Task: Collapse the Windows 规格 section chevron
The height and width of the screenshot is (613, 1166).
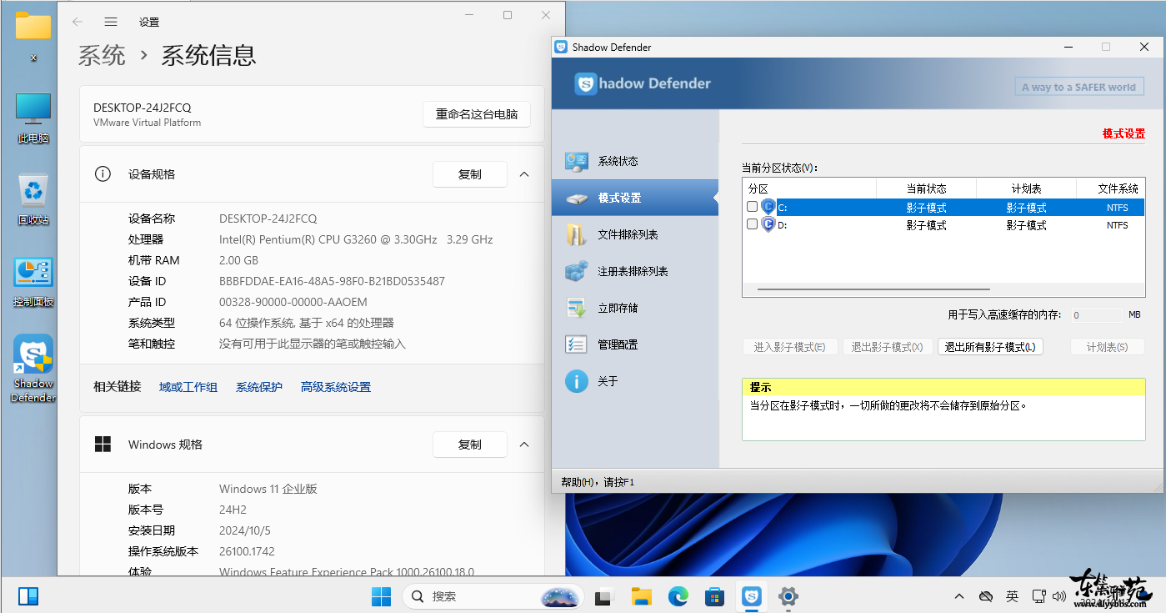Action: [524, 445]
